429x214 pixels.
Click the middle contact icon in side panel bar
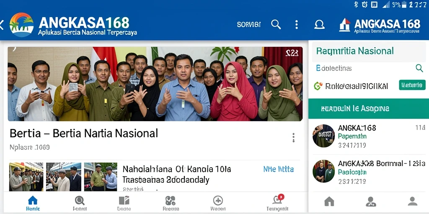[371, 201]
